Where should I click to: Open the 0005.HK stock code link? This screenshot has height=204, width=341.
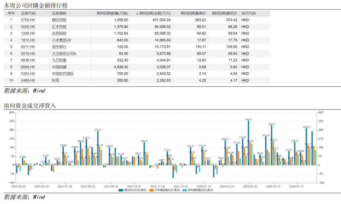pos(28,27)
